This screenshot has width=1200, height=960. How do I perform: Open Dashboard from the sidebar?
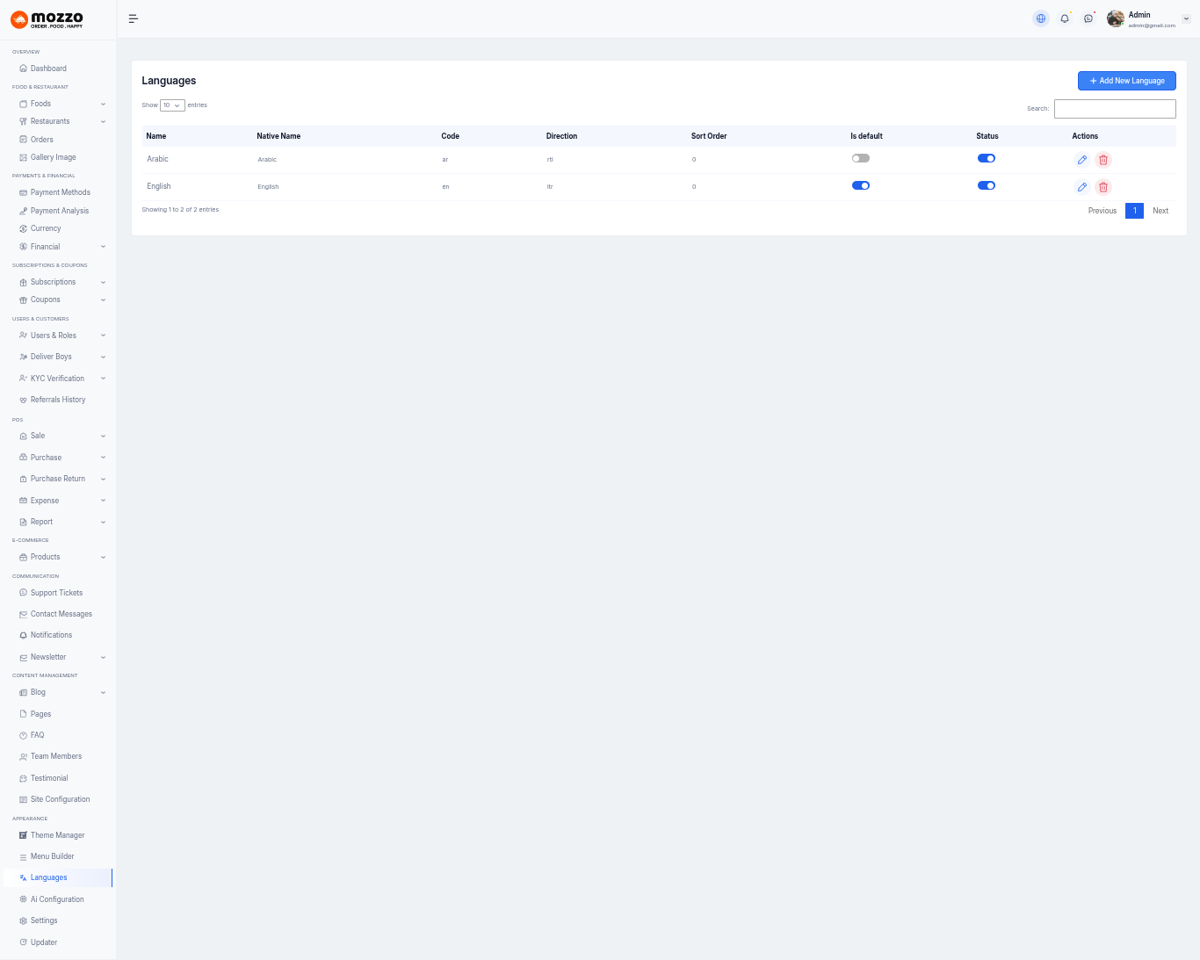pos(48,69)
